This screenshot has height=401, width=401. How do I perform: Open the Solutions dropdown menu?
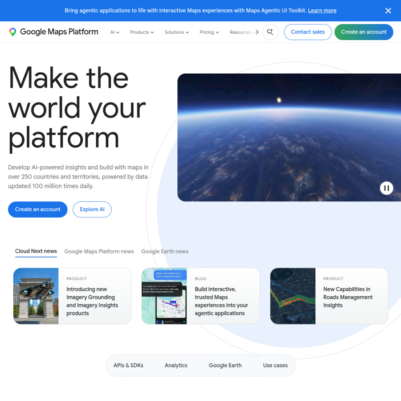tap(176, 32)
